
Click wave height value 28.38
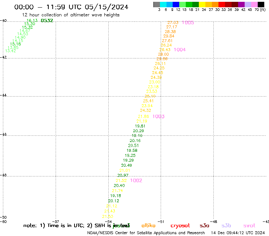(170, 32)
